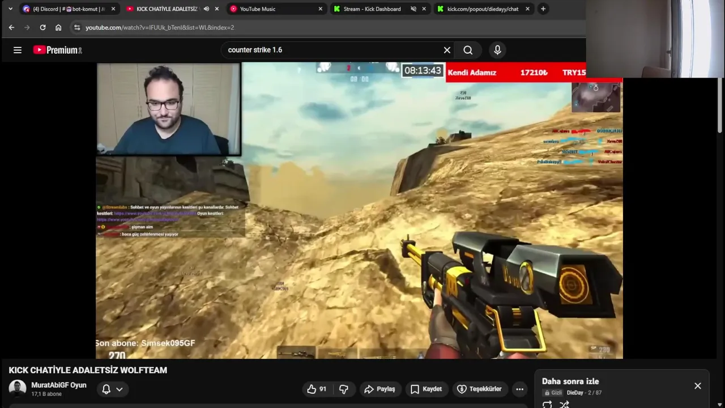Open browser home page
Image resolution: width=725 pixels, height=408 pixels.
tap(58, 27)
